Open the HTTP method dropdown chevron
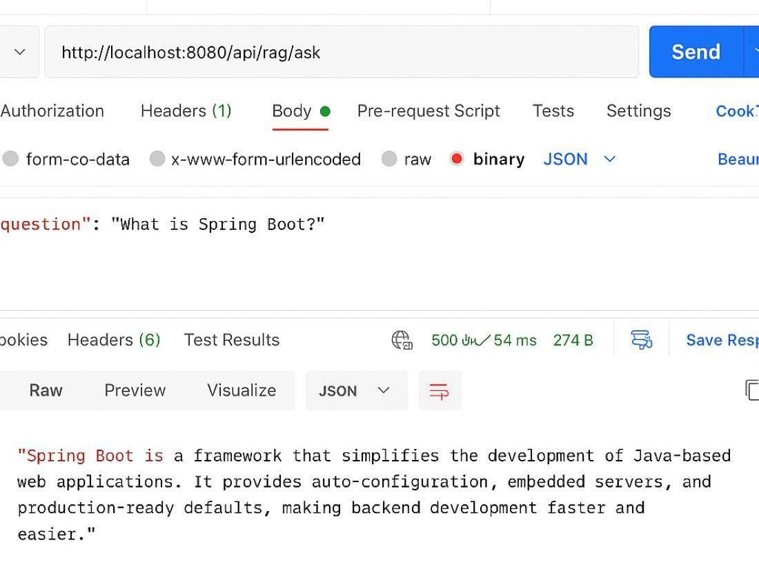This screenshot has height=585, width=759. click(x=20, y=52)
